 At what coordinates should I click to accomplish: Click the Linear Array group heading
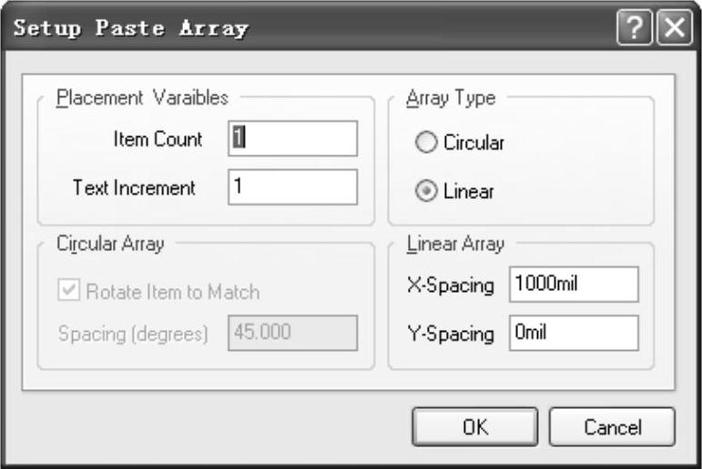(454, 243)
